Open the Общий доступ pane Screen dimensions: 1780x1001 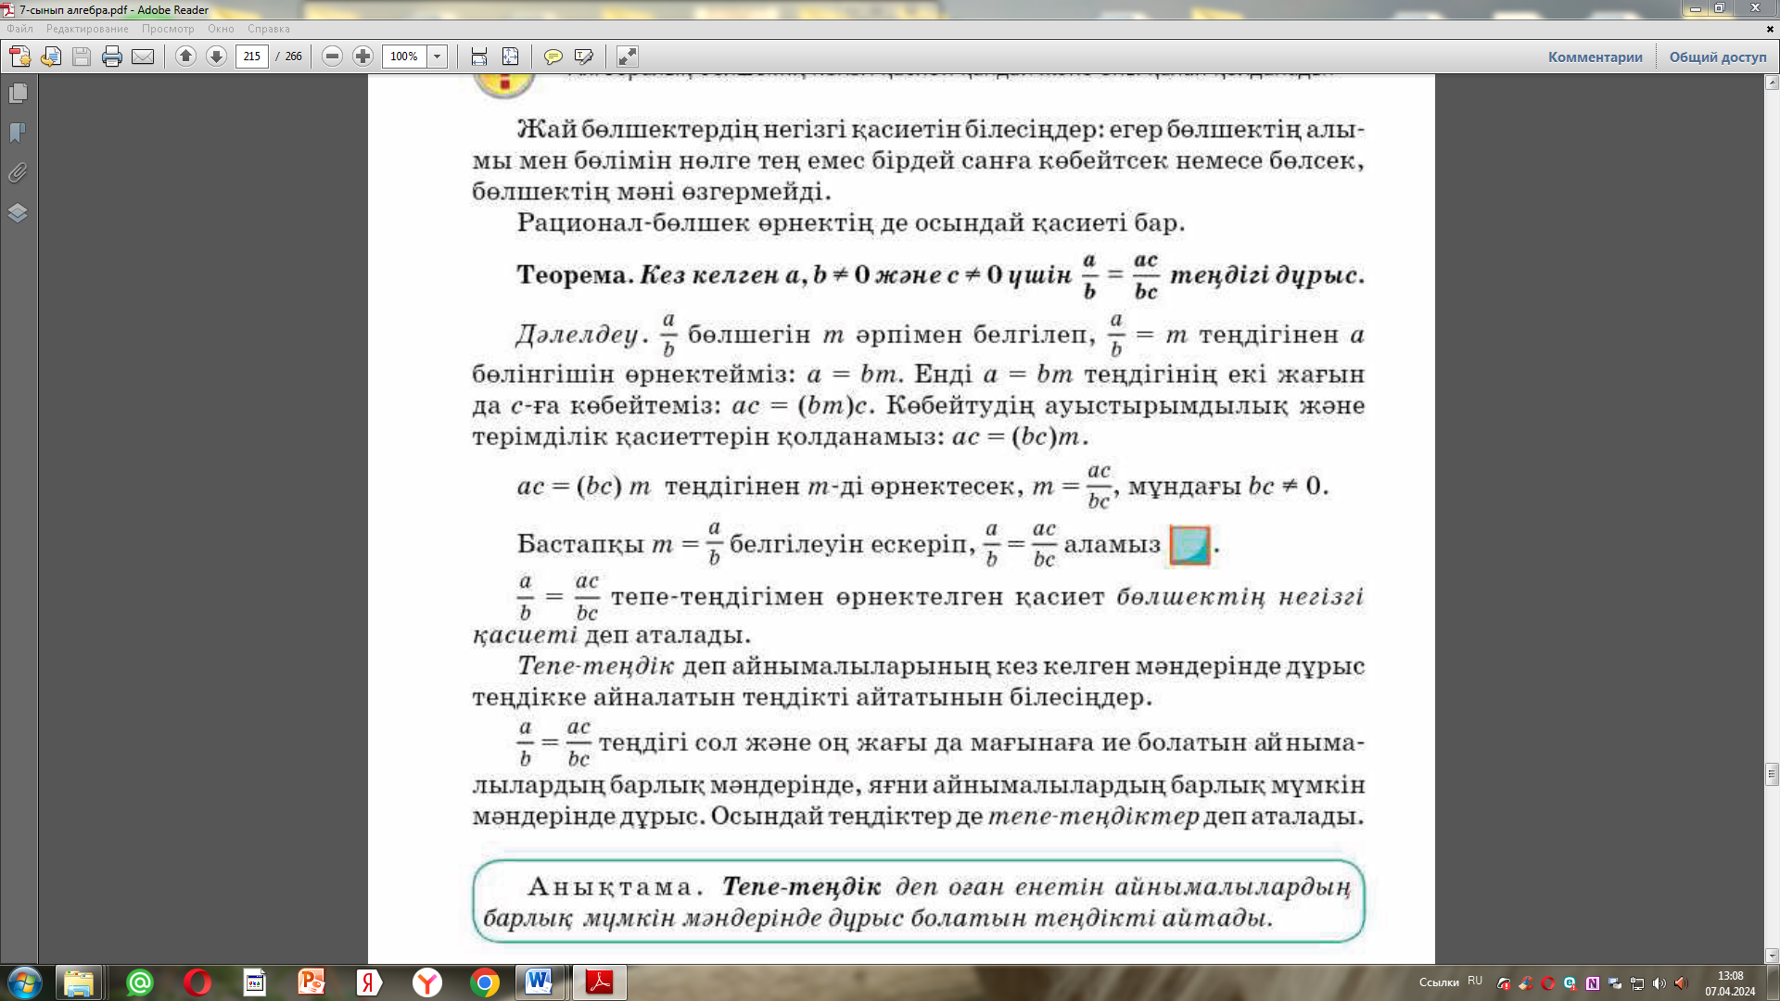[x=1718, y=57]
